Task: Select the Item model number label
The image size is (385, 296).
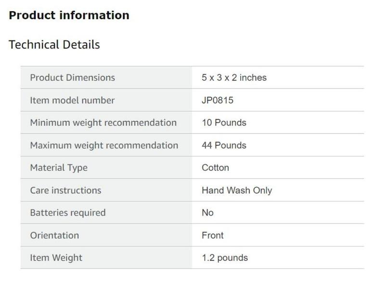Action: 72,100
